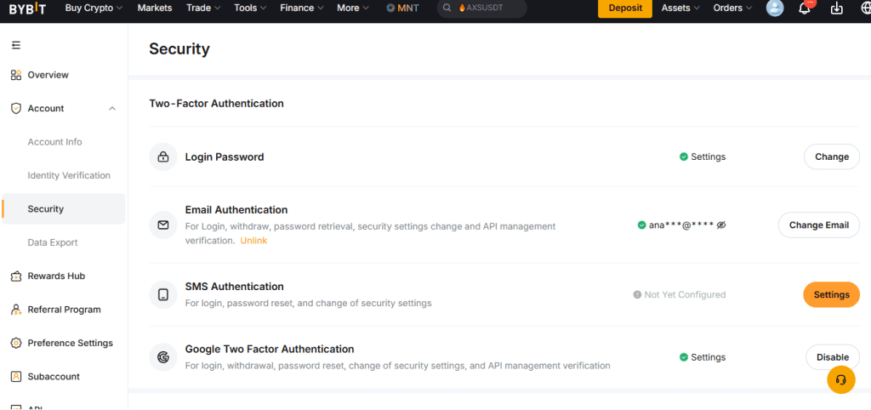Screen dimensions: 871x410
Task: Click the Referral Program person icon
Action: (x=16, y=310)
